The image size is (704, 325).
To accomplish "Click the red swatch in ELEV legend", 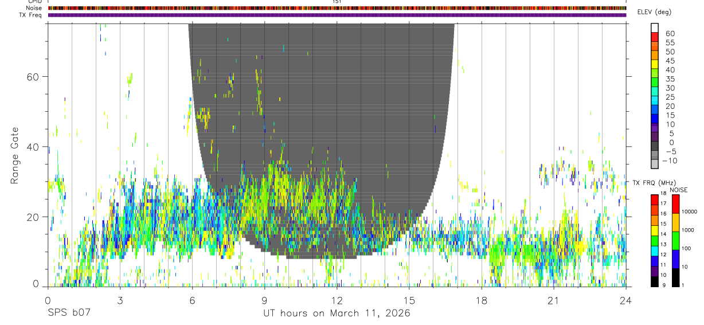I will click(655, 37).
